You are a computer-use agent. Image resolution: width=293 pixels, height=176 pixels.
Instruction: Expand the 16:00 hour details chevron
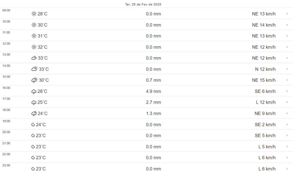287,91
